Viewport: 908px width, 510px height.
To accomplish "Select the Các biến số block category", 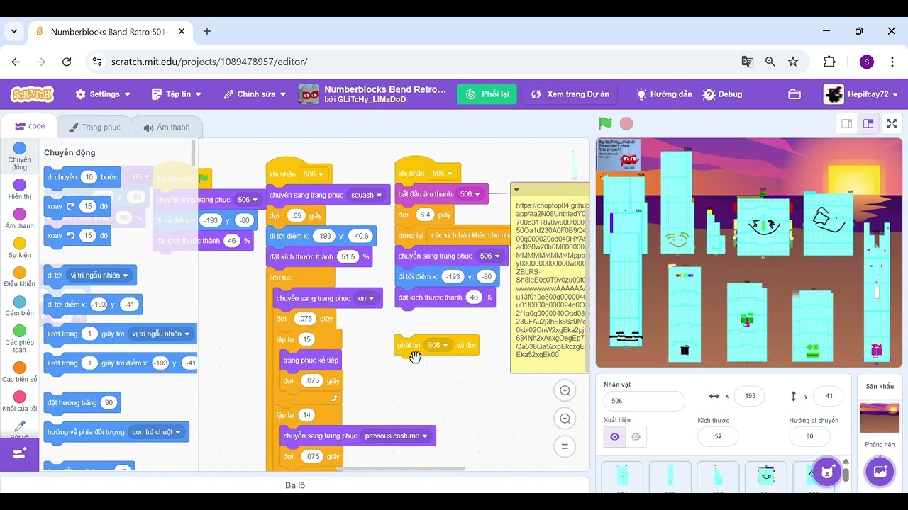I will coord(20,373).
